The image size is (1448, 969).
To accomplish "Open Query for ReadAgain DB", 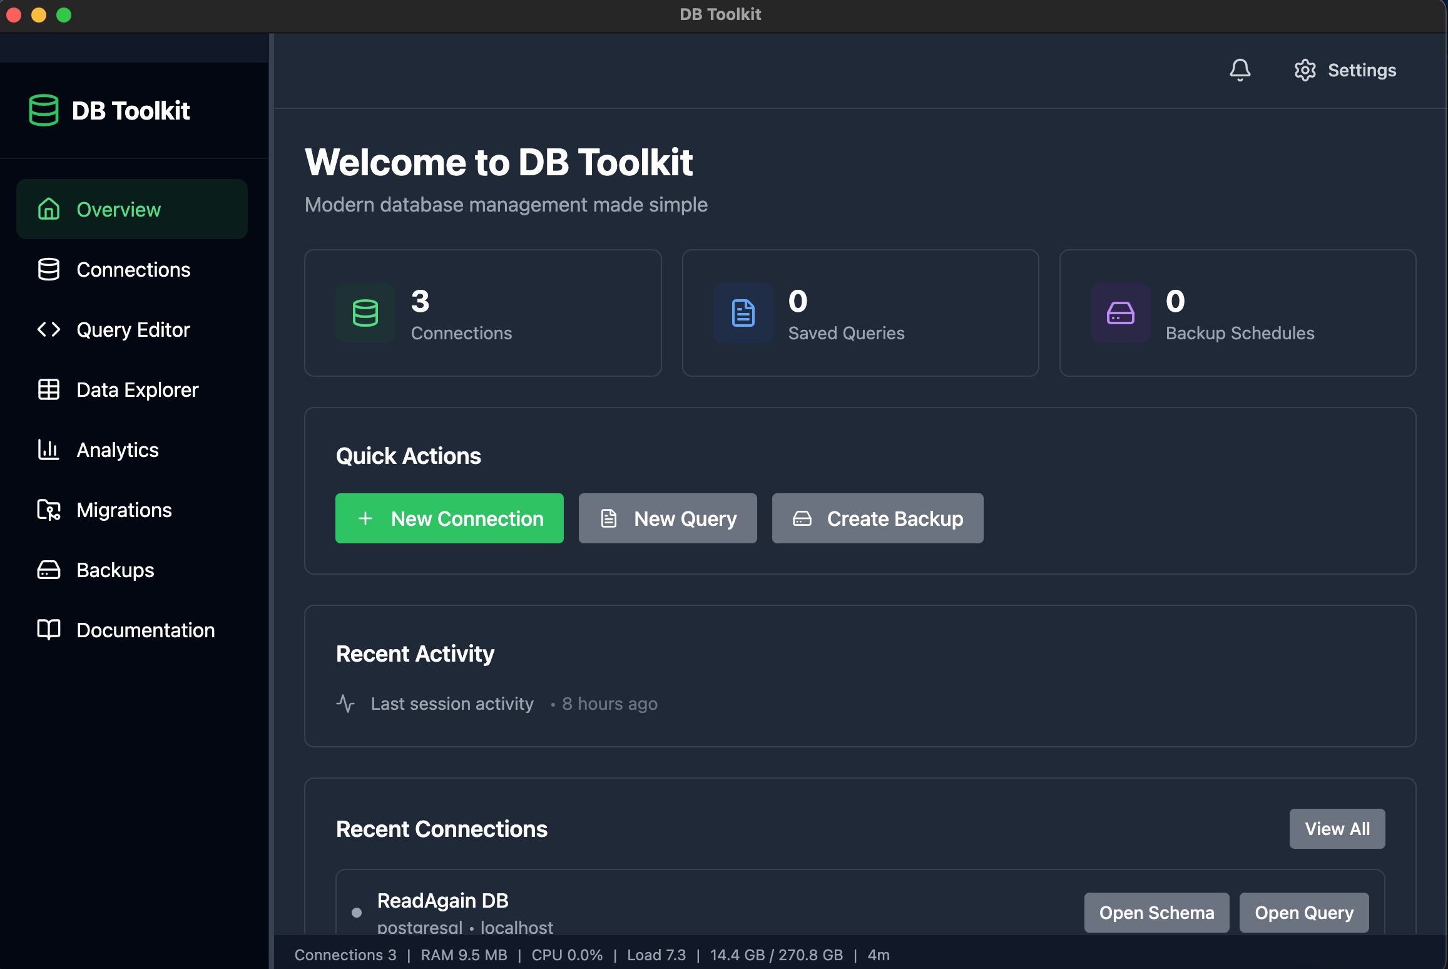I will pyautogui.click(x=1303, y=912).
